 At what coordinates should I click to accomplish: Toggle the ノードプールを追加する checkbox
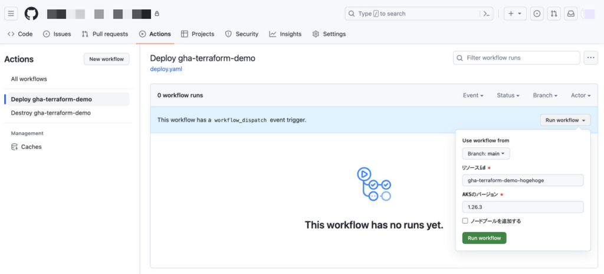pos(465,221)
